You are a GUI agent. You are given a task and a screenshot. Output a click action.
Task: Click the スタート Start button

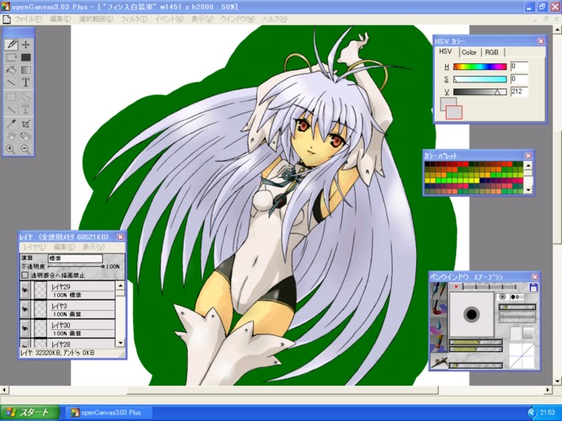coord(30,413)
